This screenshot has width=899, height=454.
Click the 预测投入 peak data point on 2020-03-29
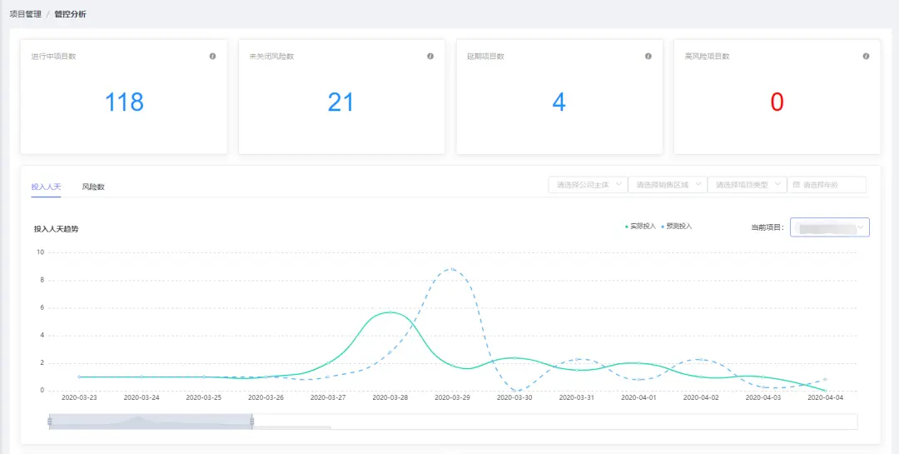453,268
